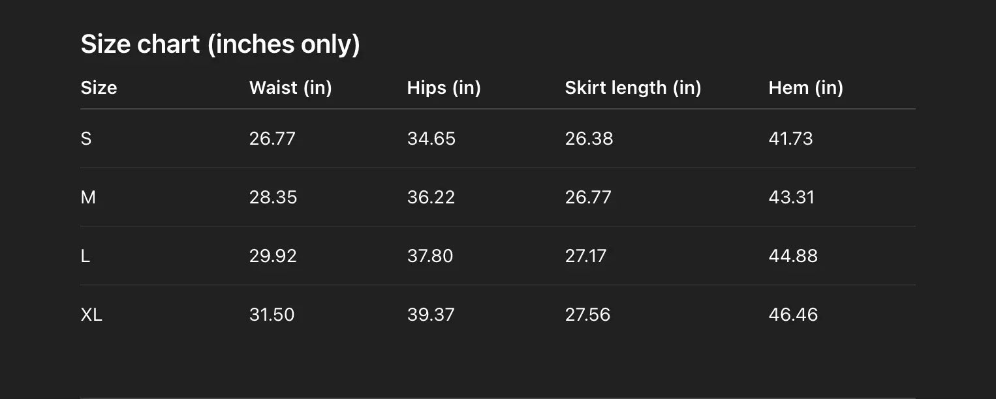This screenshot has width=996, height=399.
Task: Select the Waist (in) column header
Action: [x=290, y=88]
